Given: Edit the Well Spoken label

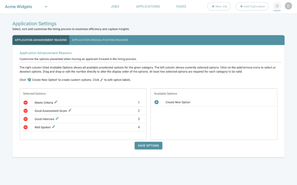Looking at the screenshot, I should pyautogui.click(x=54, y=127).
